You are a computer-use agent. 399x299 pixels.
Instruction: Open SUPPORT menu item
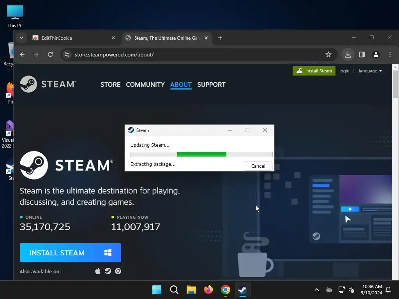[211, 84]
